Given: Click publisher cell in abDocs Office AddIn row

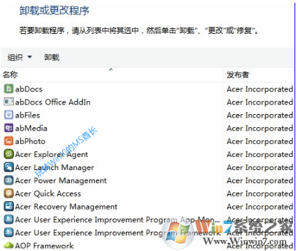Looking at the screenshot, I should click(x=260, y=102).
